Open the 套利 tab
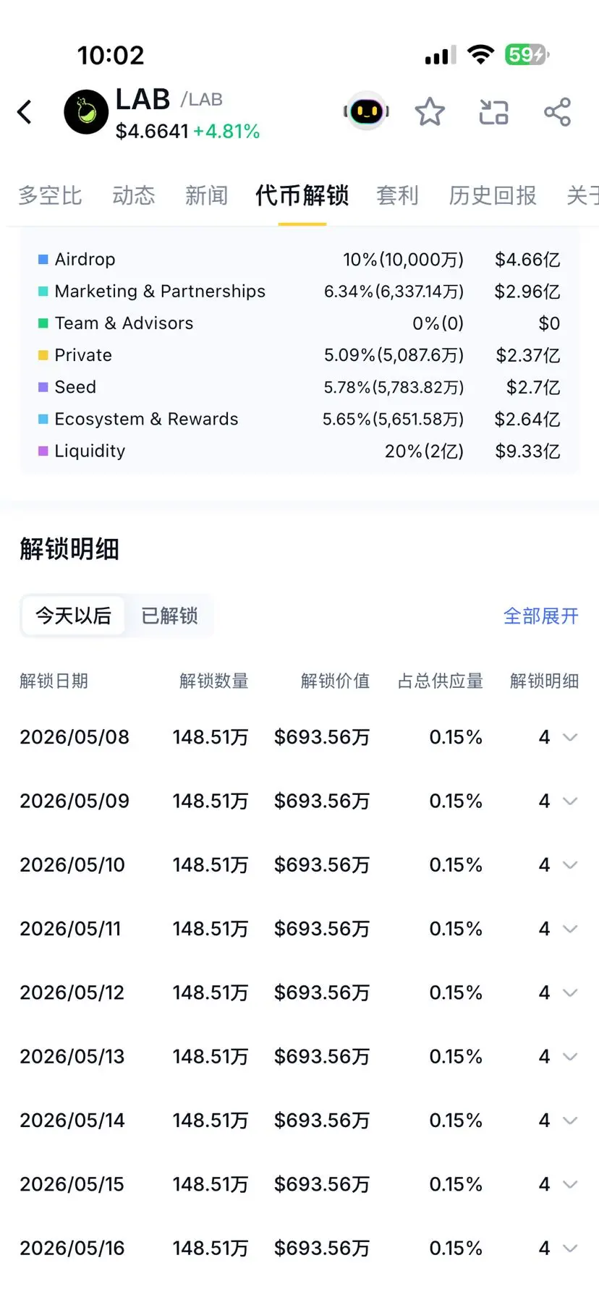 [397, 195]
